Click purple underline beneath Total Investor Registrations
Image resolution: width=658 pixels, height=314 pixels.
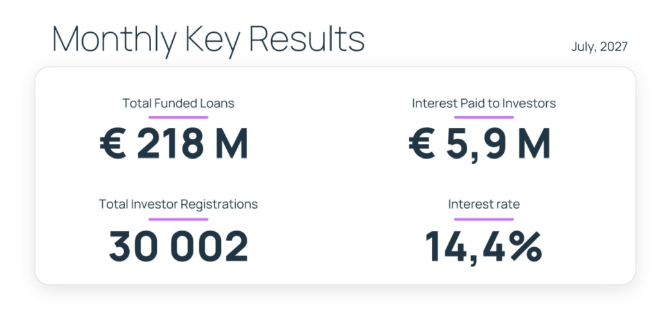click(179, 219)
